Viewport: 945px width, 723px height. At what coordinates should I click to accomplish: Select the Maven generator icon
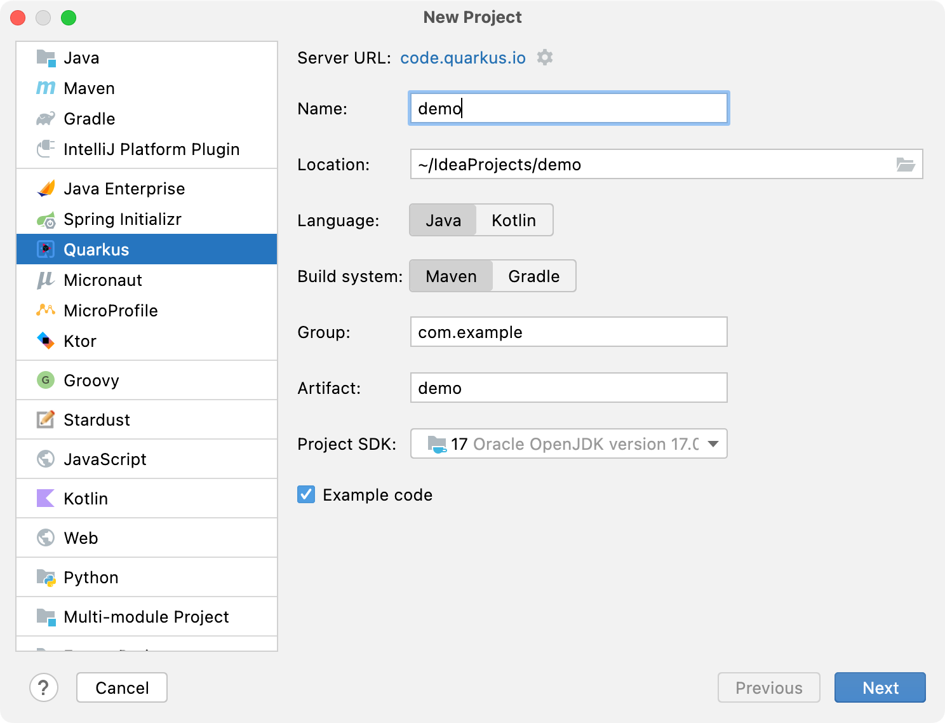point(45,88)
